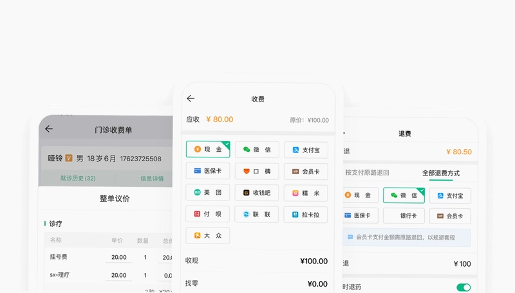Edit refund amount ¥100
The width and height of the screenshot is (515, 293).
(x=462, y=264)
